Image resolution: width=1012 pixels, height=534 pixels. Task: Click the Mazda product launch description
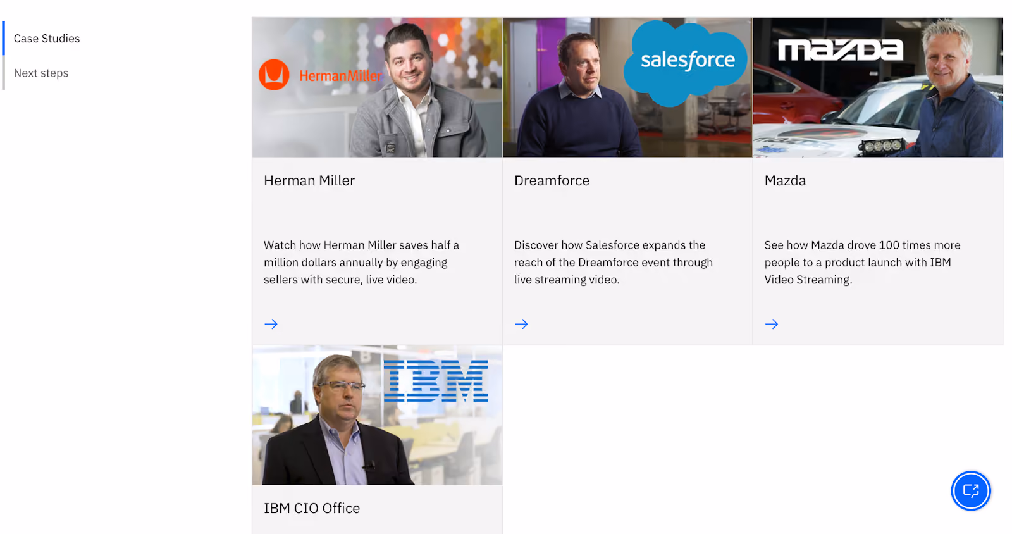coord(863,263)
